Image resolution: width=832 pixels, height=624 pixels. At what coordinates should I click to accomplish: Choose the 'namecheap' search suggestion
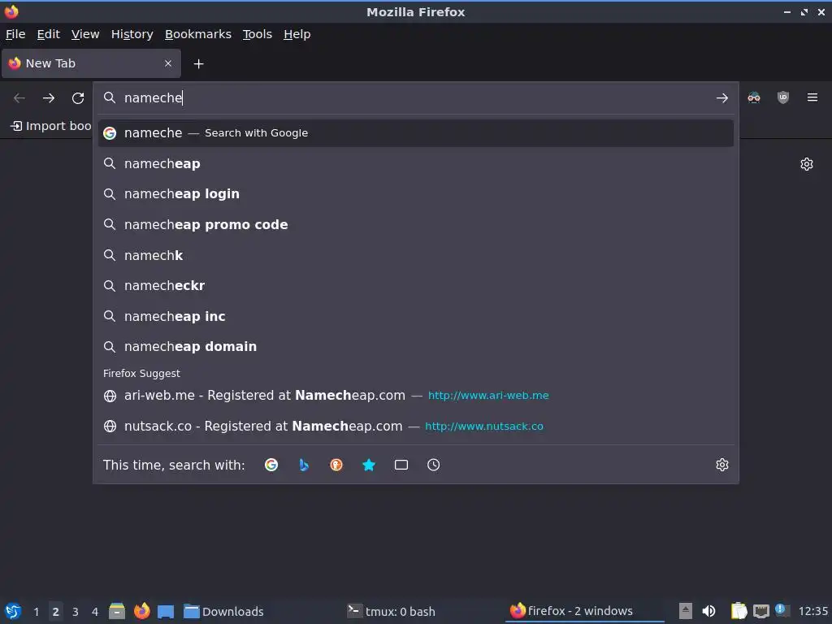[x=415, y=163]
